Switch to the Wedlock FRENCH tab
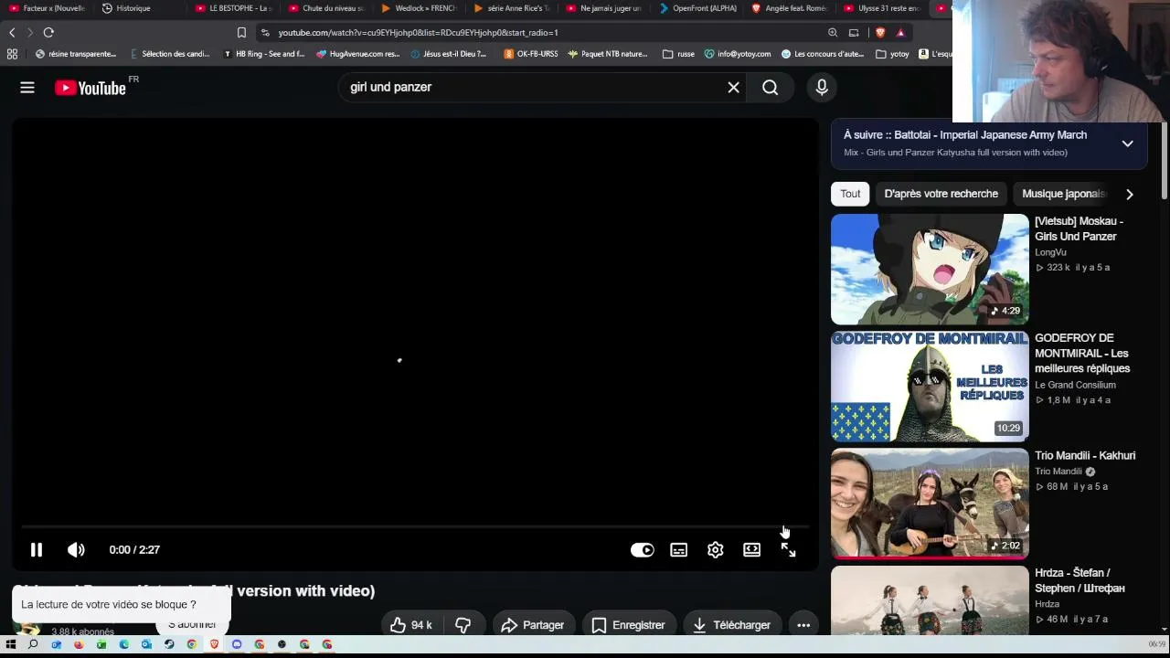 [x=419, y=8]
